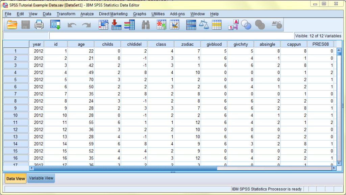Open the Transform menu
346x195 pixels.
66,14
